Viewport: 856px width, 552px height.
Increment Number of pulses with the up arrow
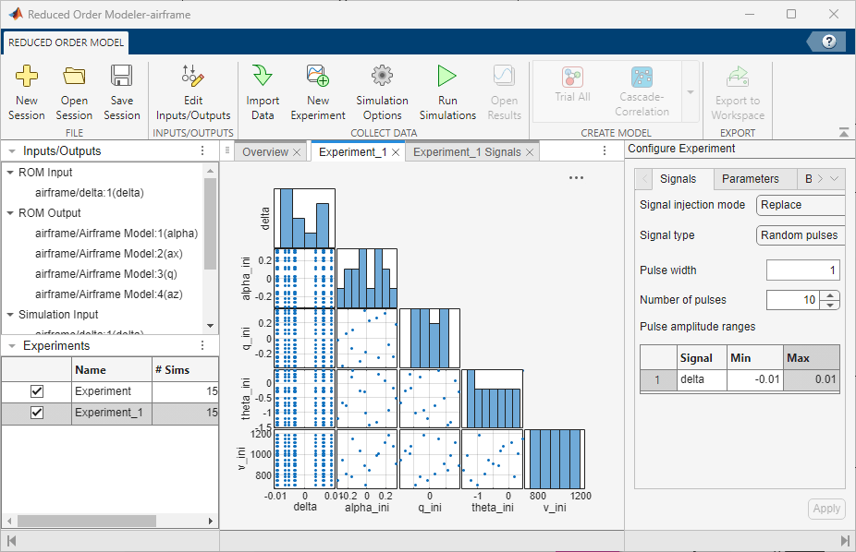831,294
